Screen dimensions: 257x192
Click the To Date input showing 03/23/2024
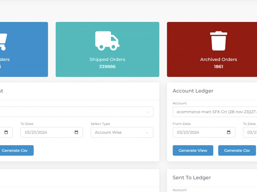point(51,132)
